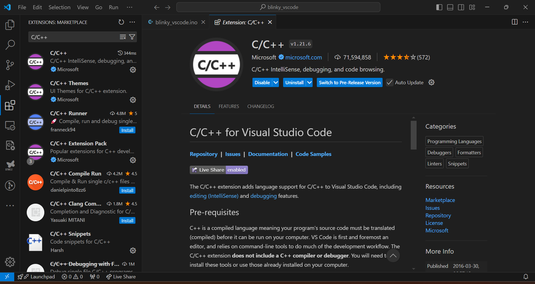Open the File menu
The width and height of the screenshot is (535, 284).
coord(22,7)
